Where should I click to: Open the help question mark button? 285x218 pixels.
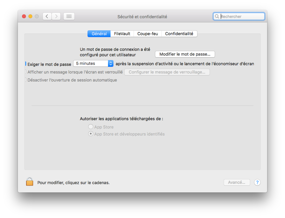pyautogui.click(x=257, y=183)
